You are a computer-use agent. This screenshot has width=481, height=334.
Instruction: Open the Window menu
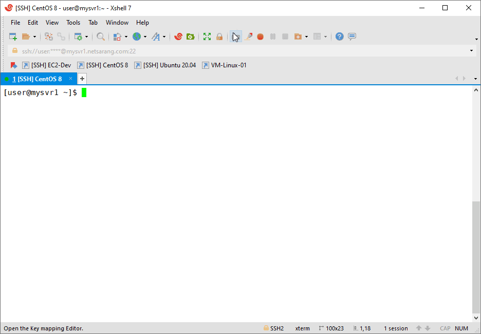click(x=117, y=23)
